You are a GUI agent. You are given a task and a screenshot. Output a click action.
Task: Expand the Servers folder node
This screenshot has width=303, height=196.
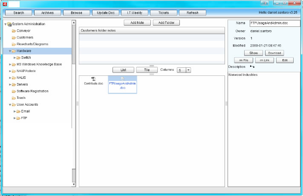click(x=10, y=84)
